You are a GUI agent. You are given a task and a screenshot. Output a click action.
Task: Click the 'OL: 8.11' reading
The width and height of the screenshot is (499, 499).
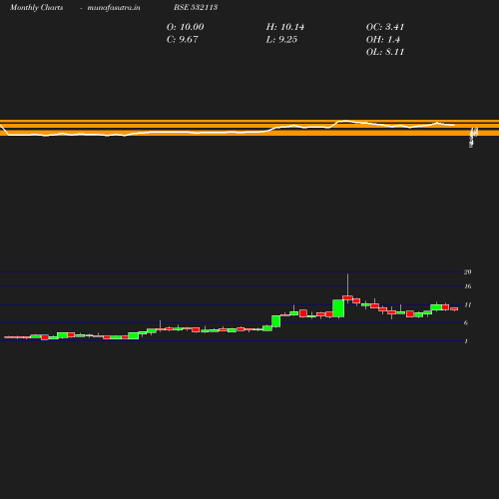385,52
